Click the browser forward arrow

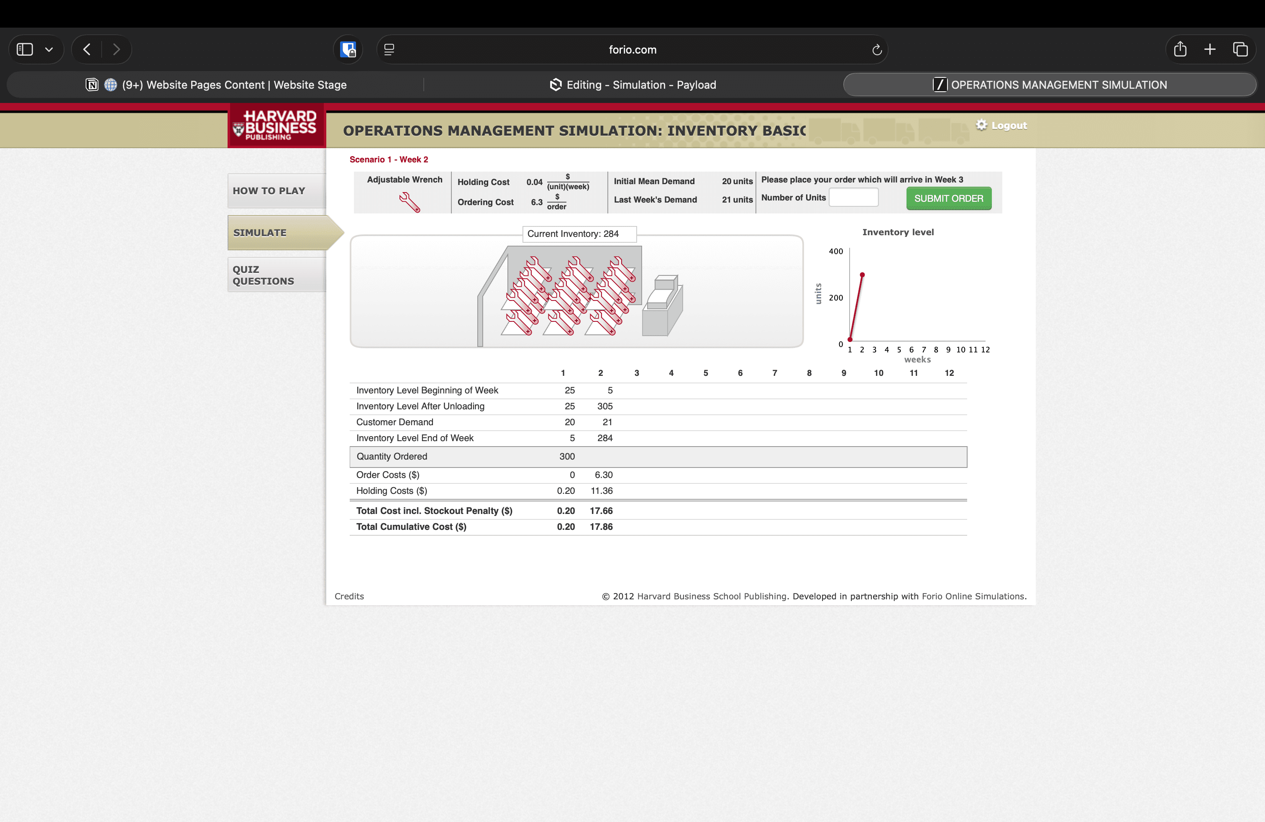coord(116,49)
